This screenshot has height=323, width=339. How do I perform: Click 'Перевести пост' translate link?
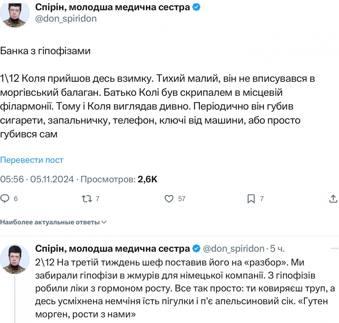tap(32, 160)
